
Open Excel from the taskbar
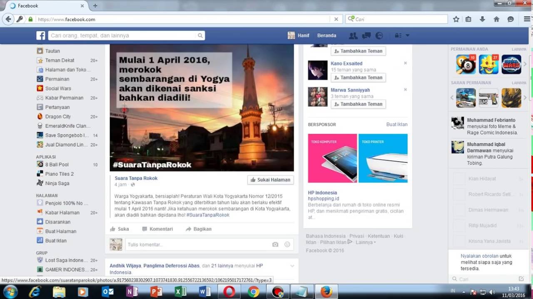coord(180,292)
